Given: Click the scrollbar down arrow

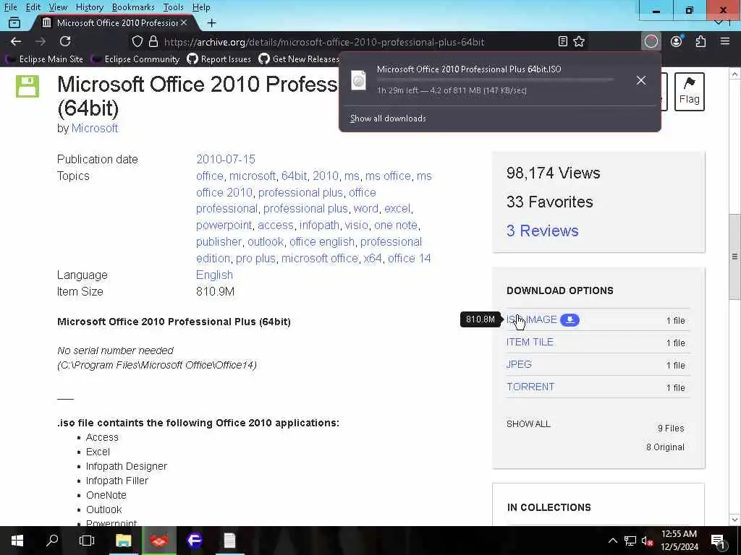Looking at the screenshot, I should click(734, 520).
